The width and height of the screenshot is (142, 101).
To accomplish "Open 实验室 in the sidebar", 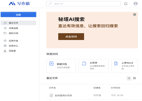I will [x=18, y=51].
